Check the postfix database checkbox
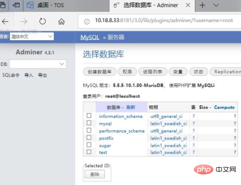The width and height of the screenshot is (241, 185). click(89, 137)
